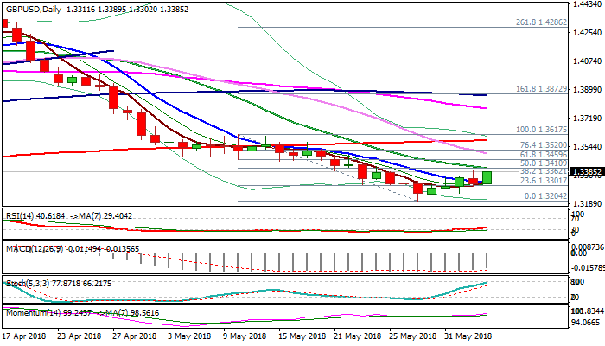Click the 31 May 2018 date label
605x346 pixels.
click(x=467, y=336)
